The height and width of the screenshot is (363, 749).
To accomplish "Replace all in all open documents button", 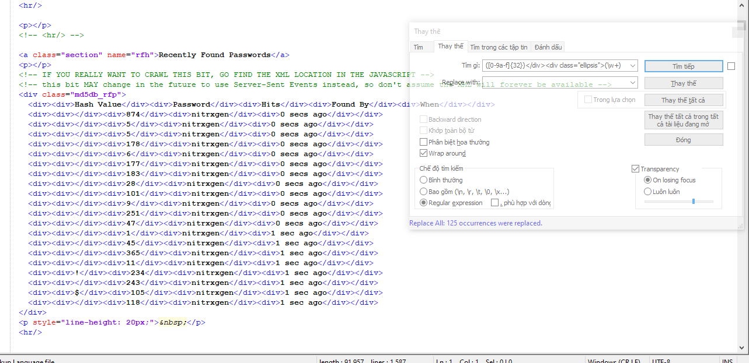I will (x=684, y=120).
